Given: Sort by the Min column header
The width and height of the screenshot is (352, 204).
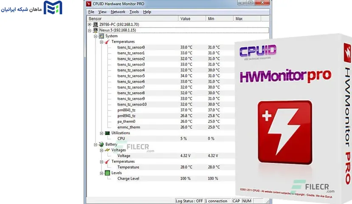Looking at the screenshot, I should [220, 19].
